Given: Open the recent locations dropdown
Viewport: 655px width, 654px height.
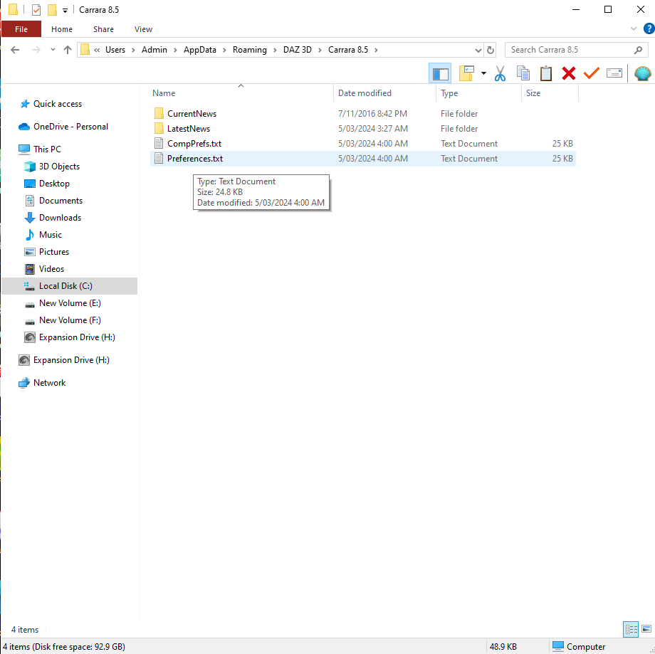Looking at the screenshot, I should pyautogui.click(x=53, y=50).
